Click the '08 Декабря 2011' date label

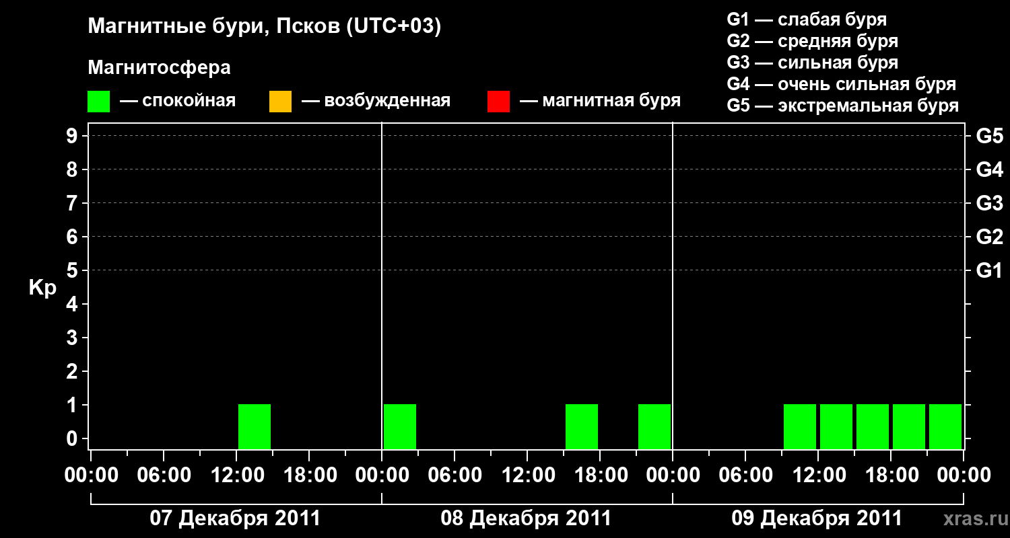(526, 518)
